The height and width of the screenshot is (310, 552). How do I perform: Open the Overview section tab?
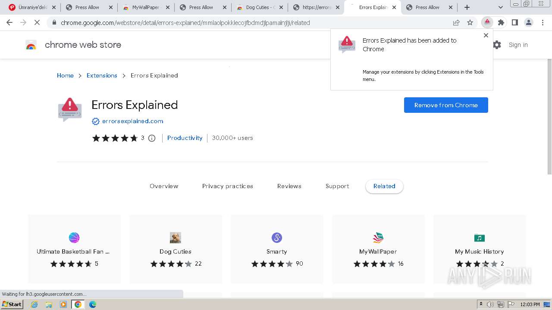[x=164, y=186]
